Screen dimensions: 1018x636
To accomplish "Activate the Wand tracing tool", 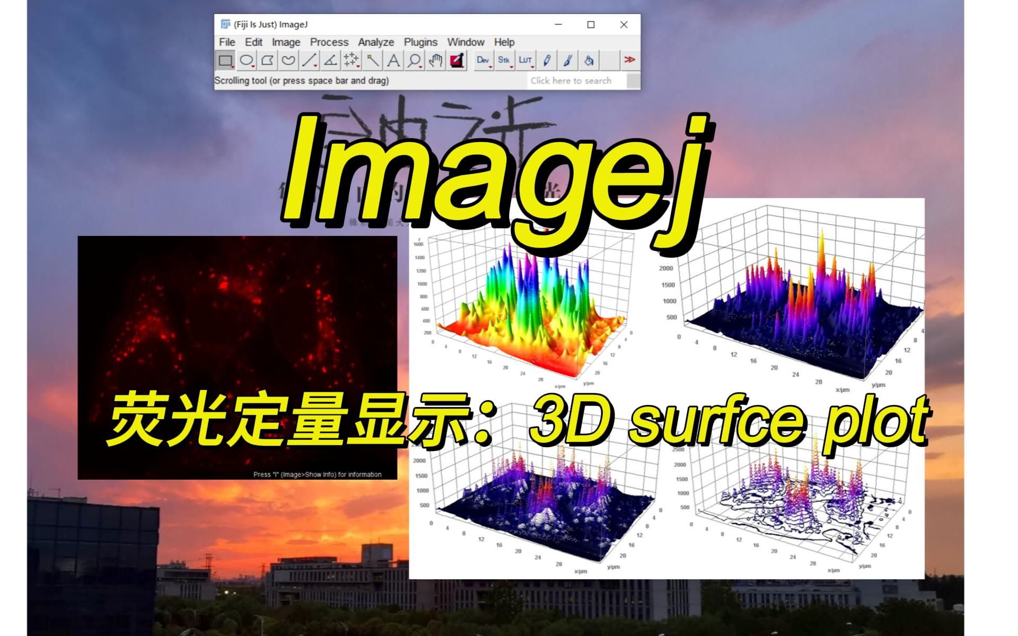I will (x=373, y=60).
